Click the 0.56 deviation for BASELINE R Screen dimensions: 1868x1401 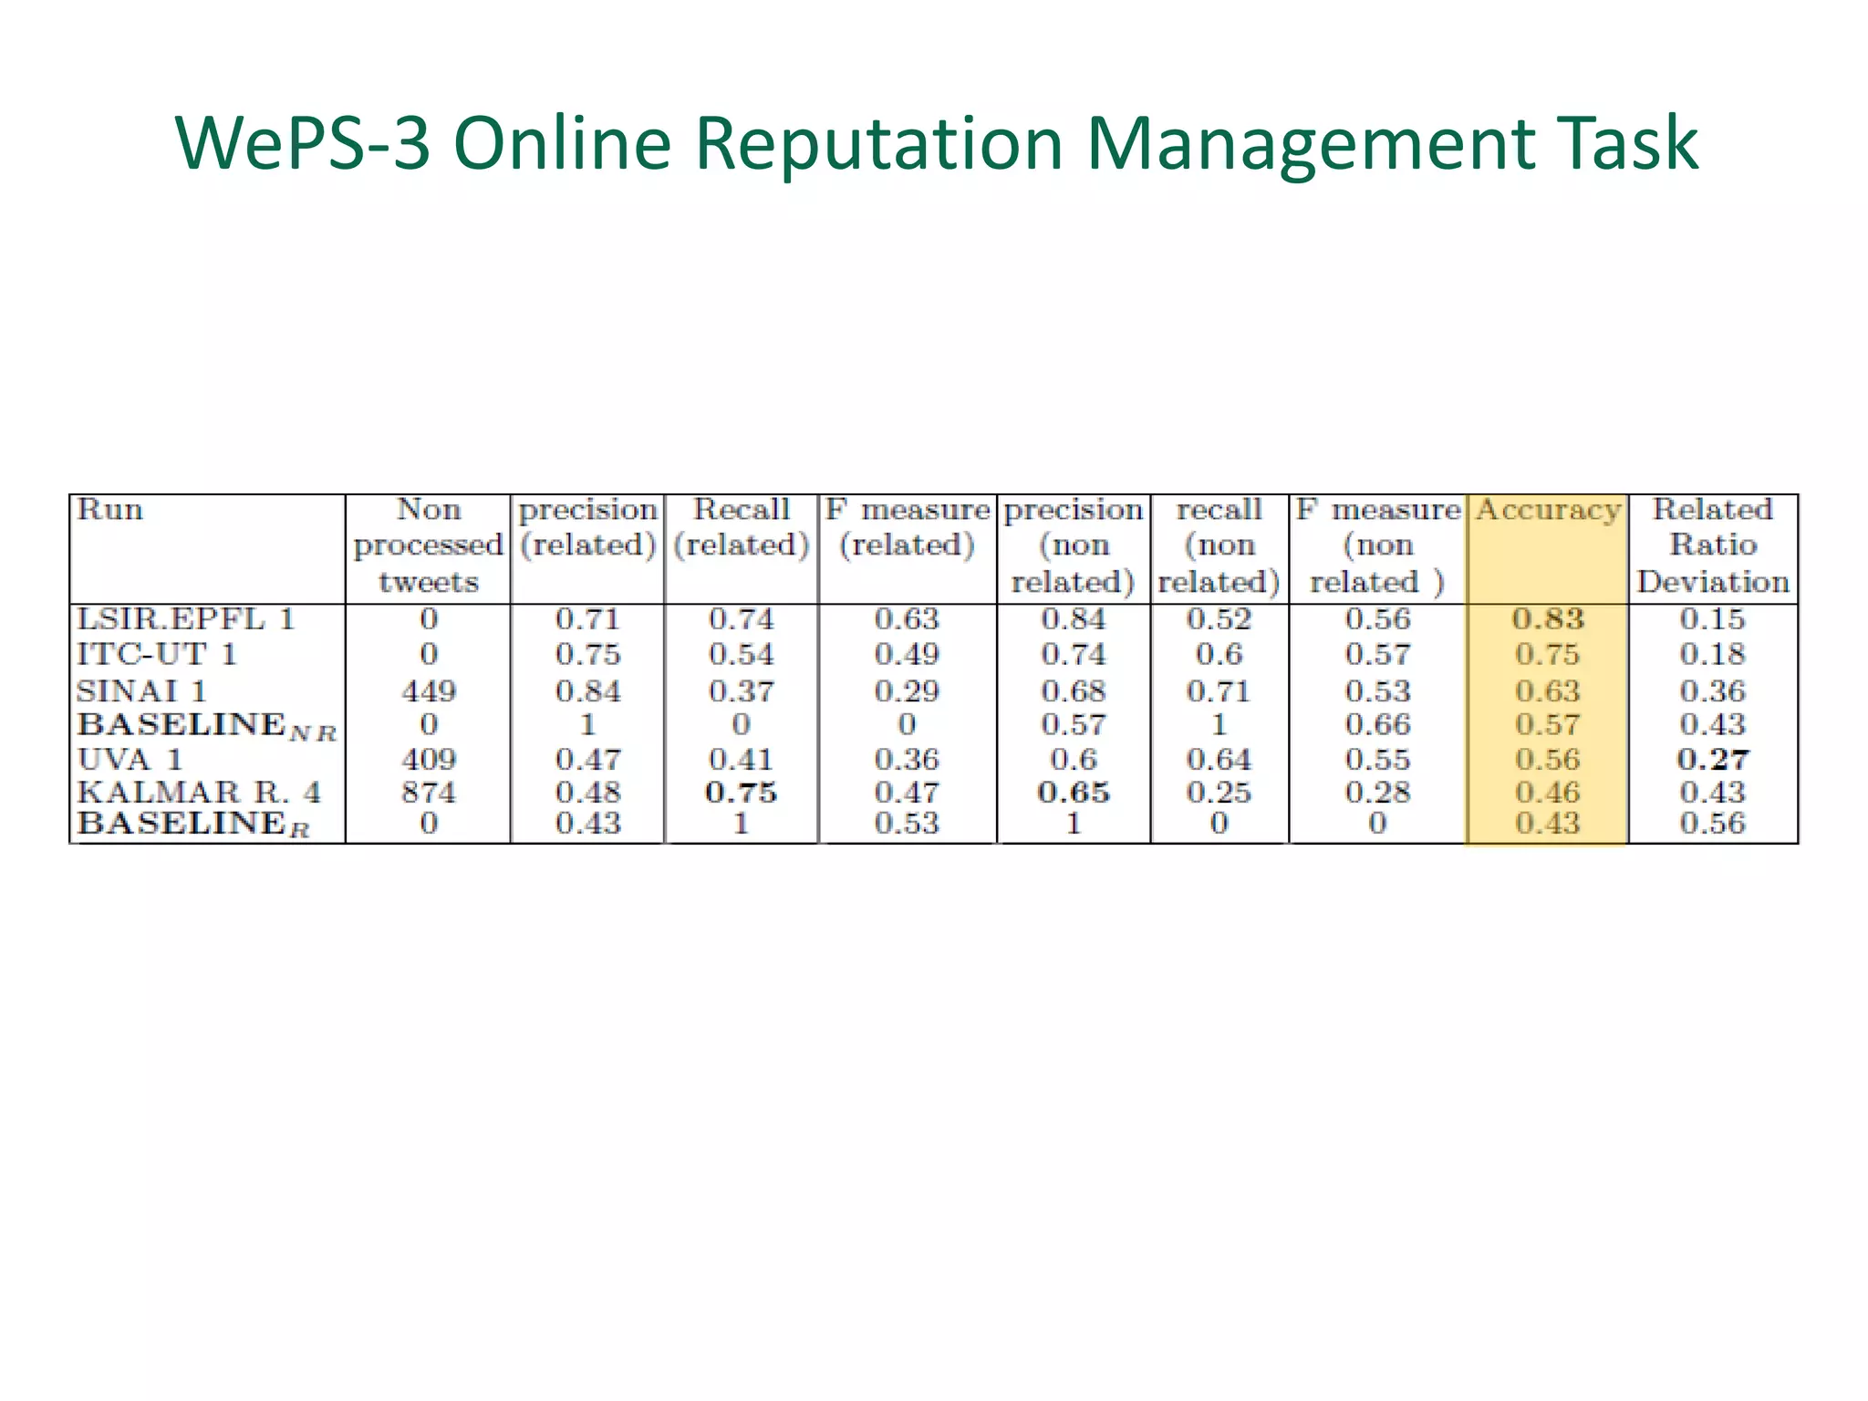1713,824
